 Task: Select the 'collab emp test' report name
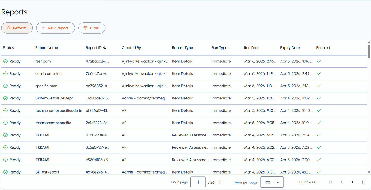(49, 74)
